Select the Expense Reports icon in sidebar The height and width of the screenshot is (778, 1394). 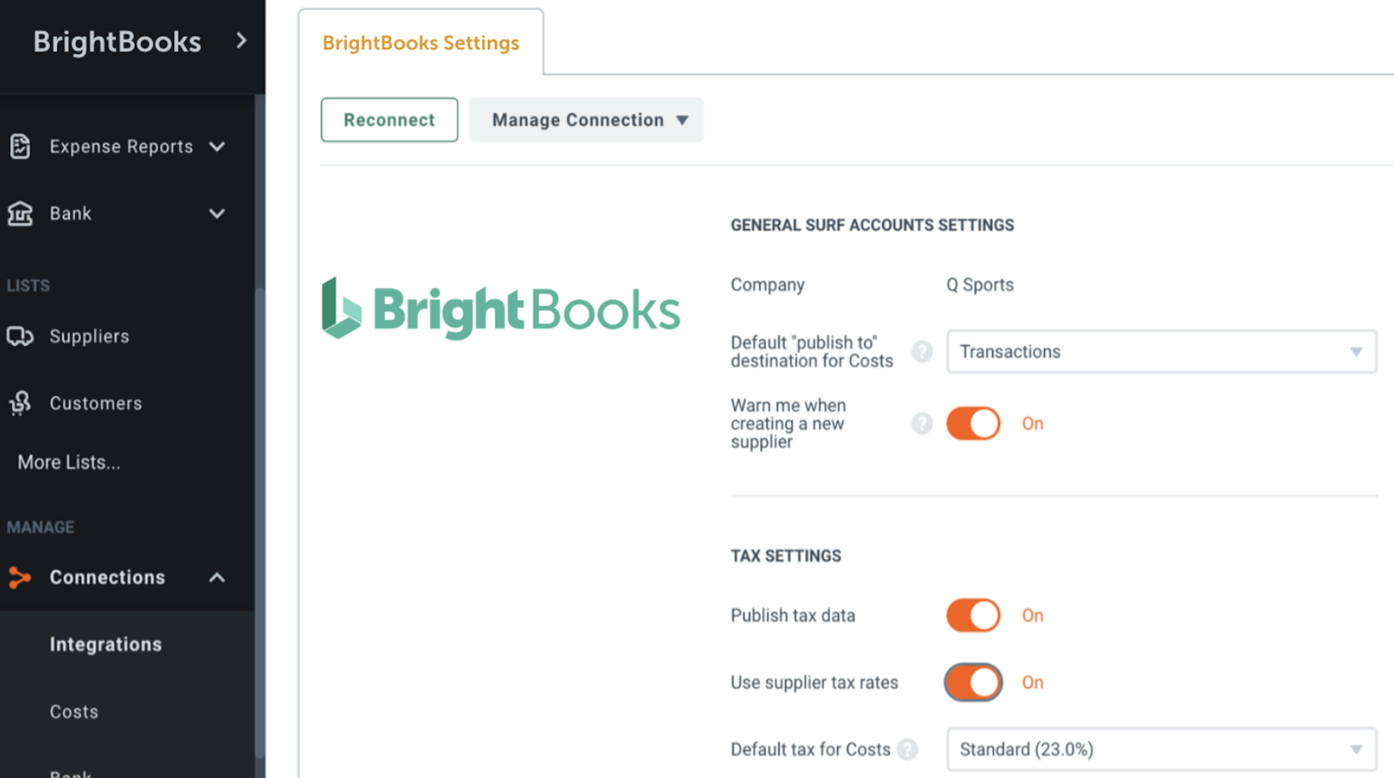coord(20,146)
